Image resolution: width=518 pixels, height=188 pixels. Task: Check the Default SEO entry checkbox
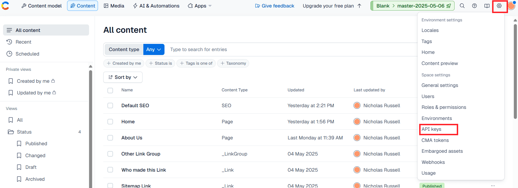click(x=110, y=106)
